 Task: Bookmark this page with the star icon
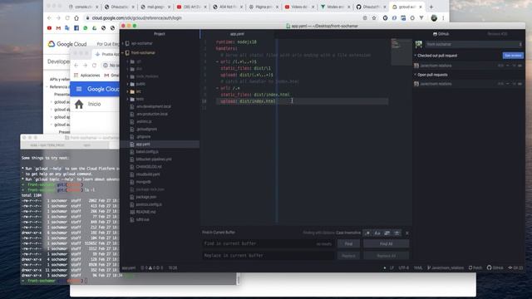(x=374, y=18)
